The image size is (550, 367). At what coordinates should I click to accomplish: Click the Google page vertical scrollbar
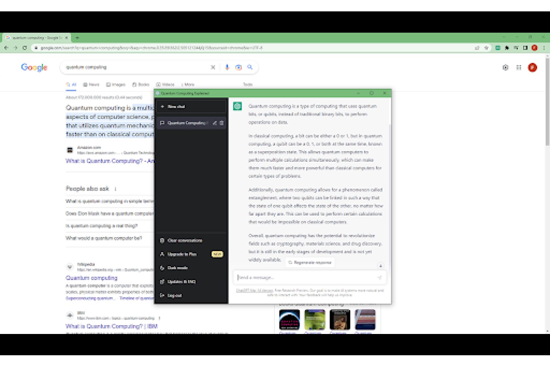(547, 102)
